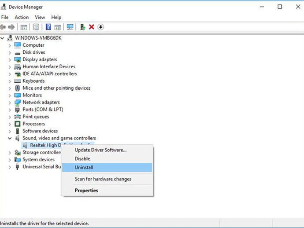304x228 pixels.
Task: Expand the Ports (COM & LPT) category
Action: (10, 110)
